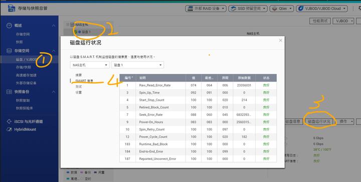
Task: Click the 38°C / 100°F temperature value
Action: tap(322, 149)
